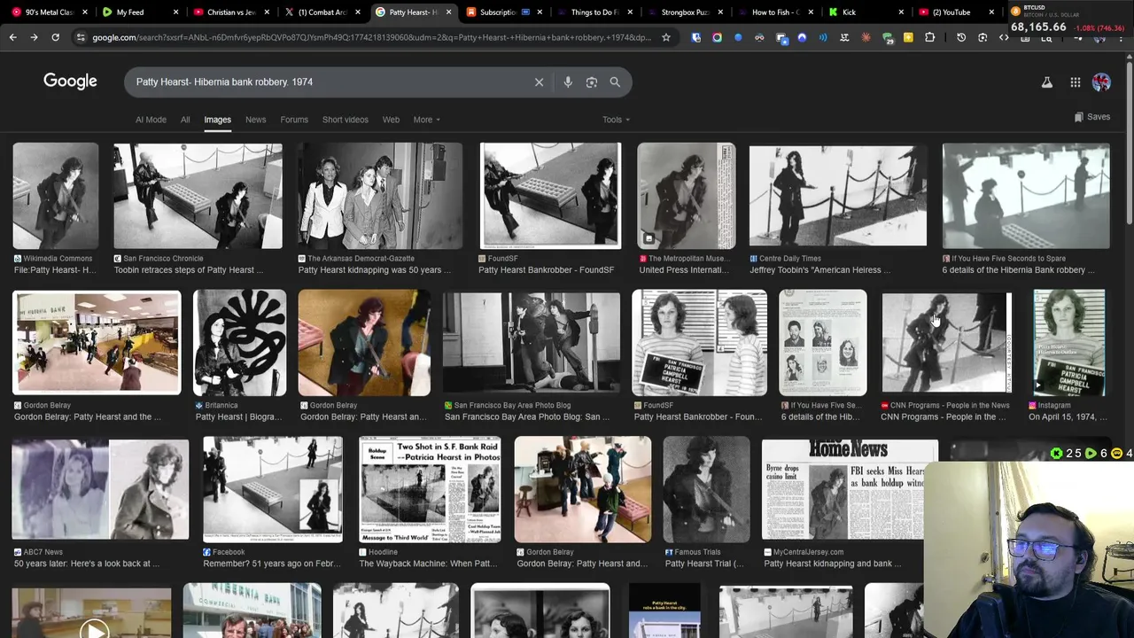Viewport: 1134px width, 638px height.
Task: Expand the More search filters dropdown
Action: [426, 120]
